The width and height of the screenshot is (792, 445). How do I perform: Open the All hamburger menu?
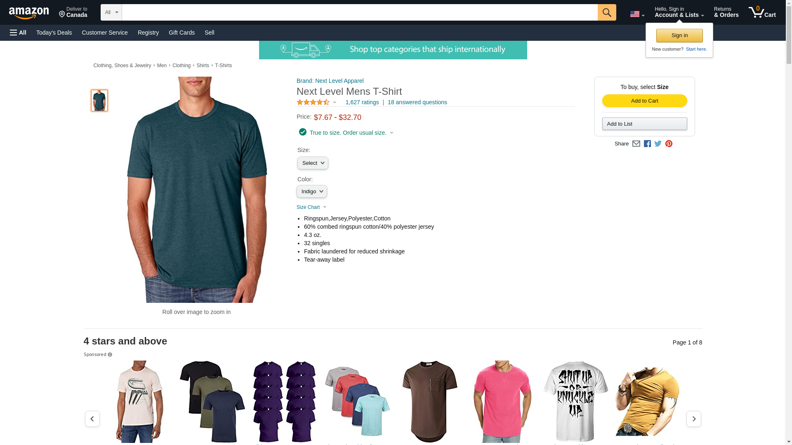(18, 33)
